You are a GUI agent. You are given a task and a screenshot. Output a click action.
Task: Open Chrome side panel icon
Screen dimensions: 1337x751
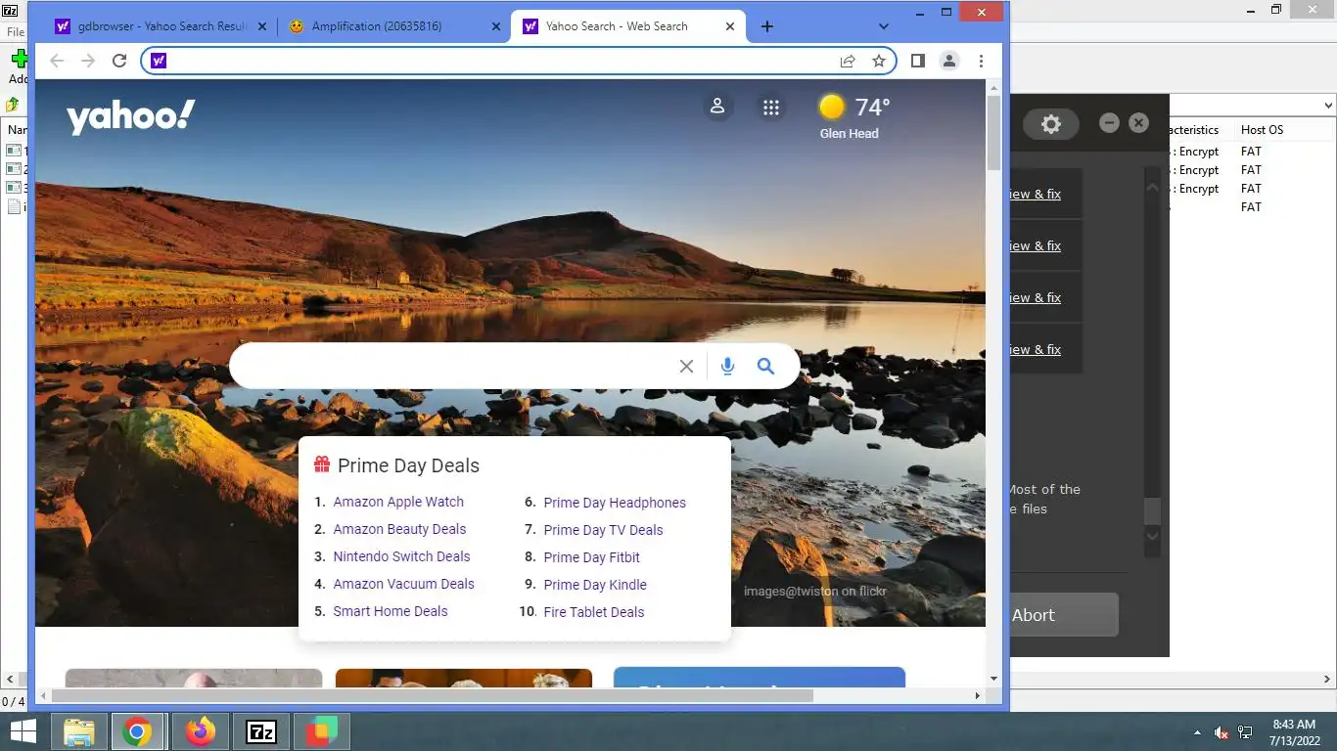point(917,61)
